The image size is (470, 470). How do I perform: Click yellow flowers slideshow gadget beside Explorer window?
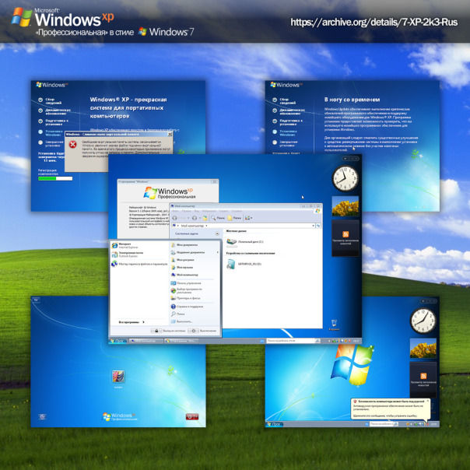pyautogui.click(x=345, y=206)
